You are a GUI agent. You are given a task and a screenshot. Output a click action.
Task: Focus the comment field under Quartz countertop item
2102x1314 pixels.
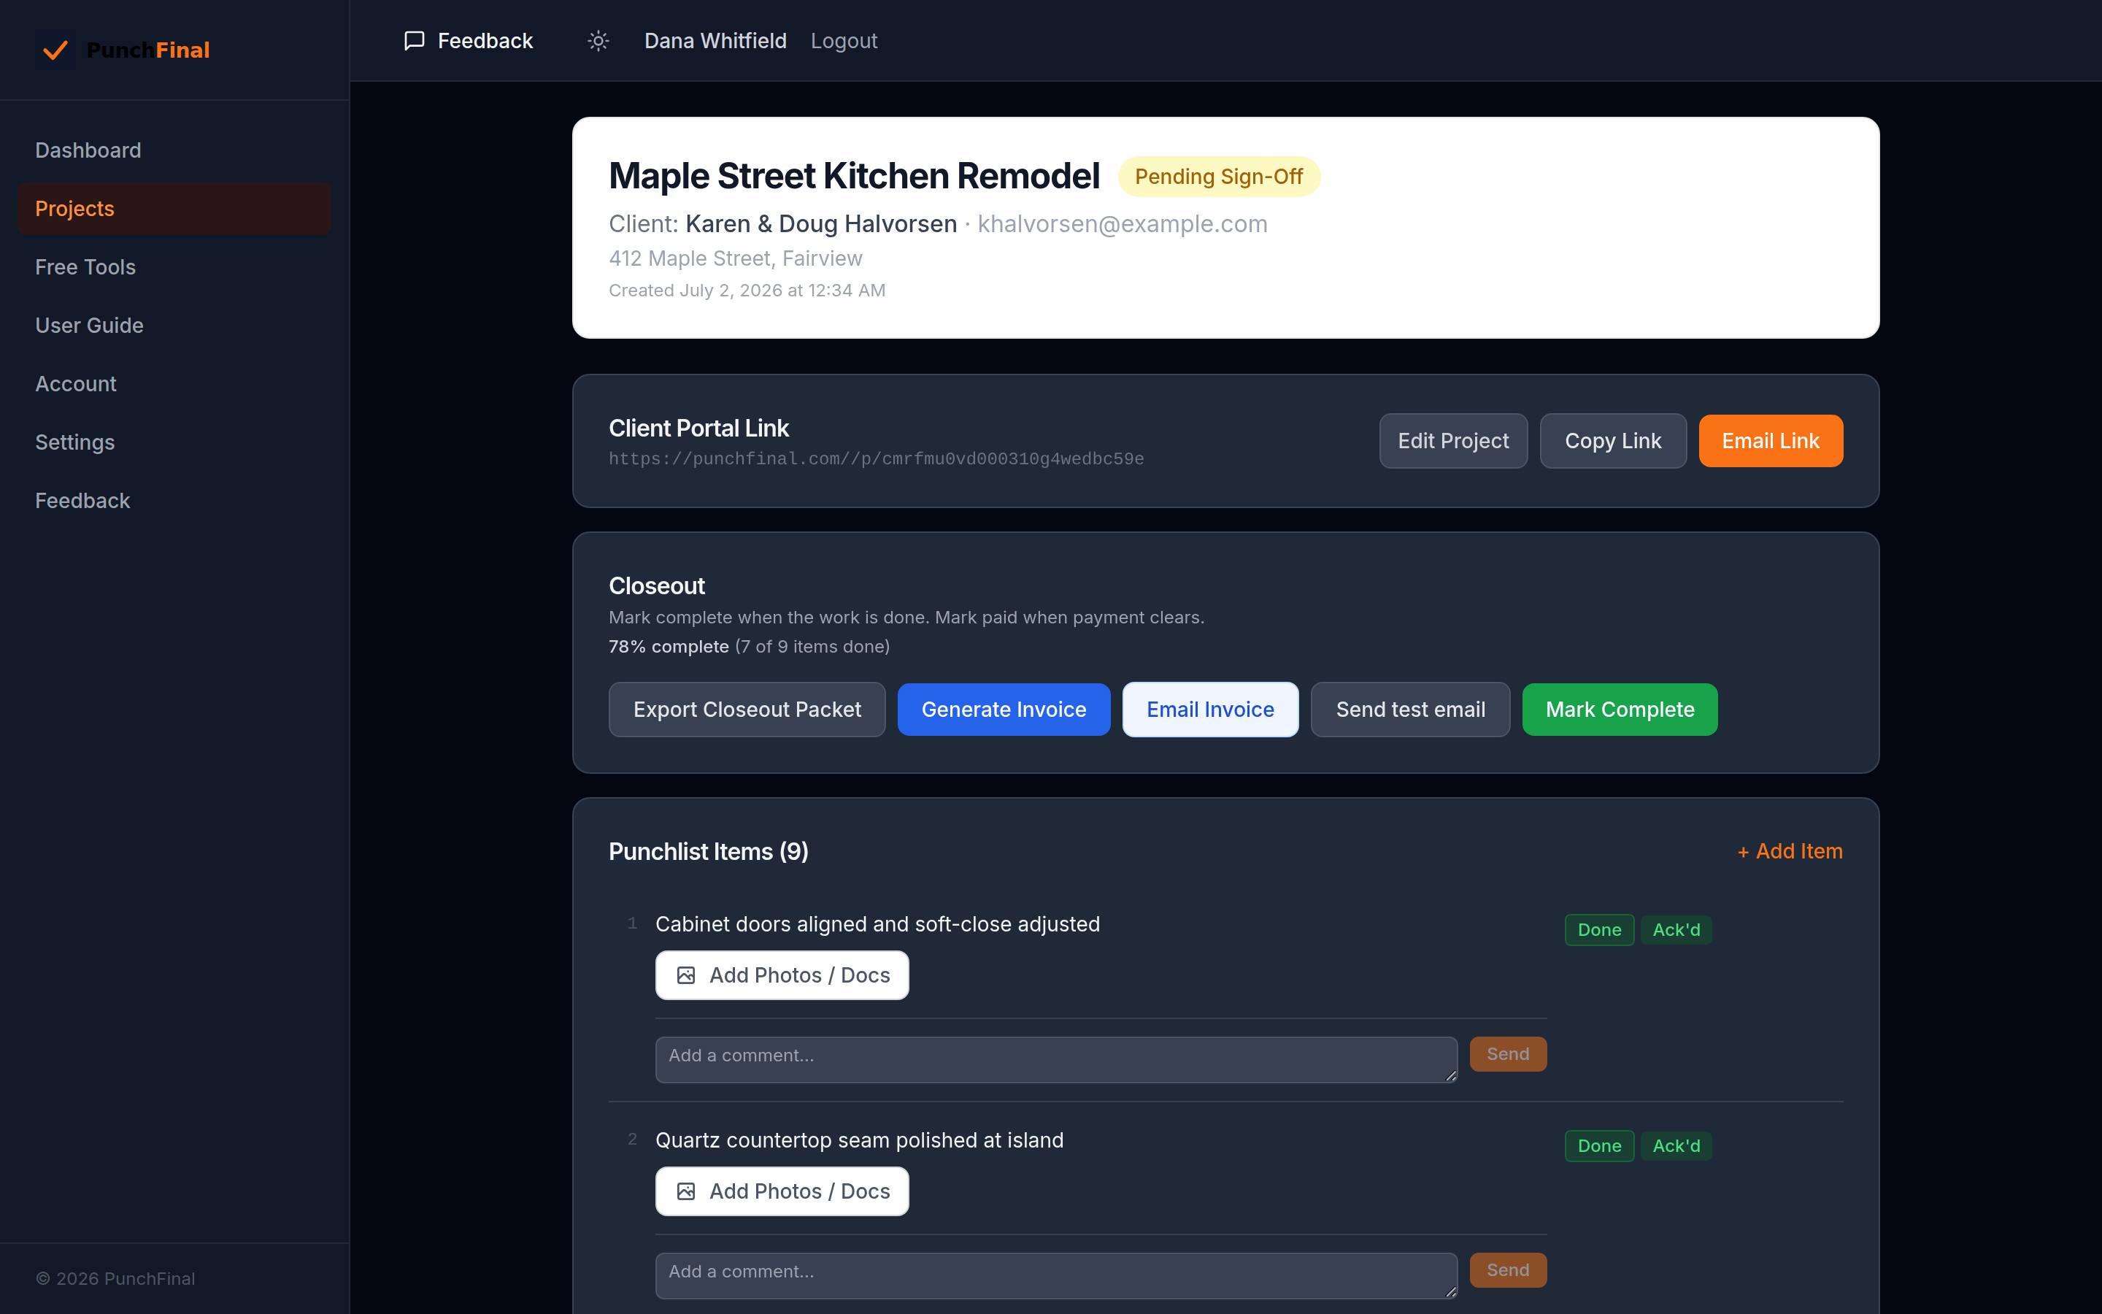(1056, 1276)
